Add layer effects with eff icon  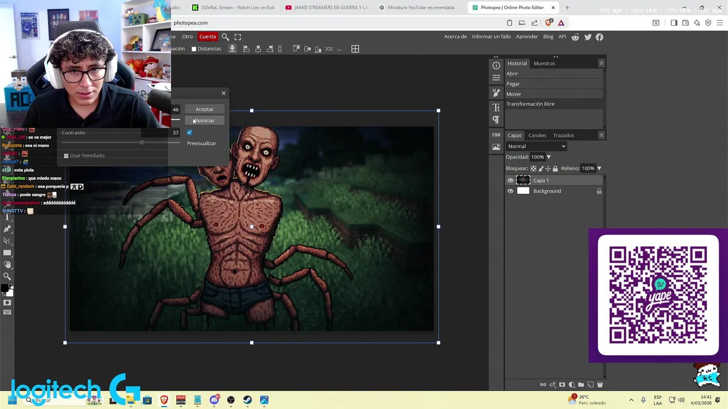click(x=553, y=385)
